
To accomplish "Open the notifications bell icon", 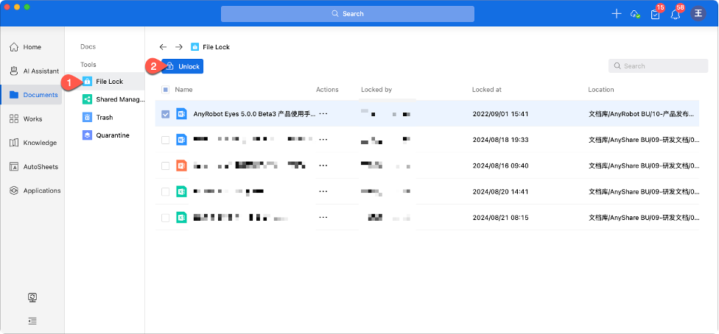I will (x=675, y=14).
